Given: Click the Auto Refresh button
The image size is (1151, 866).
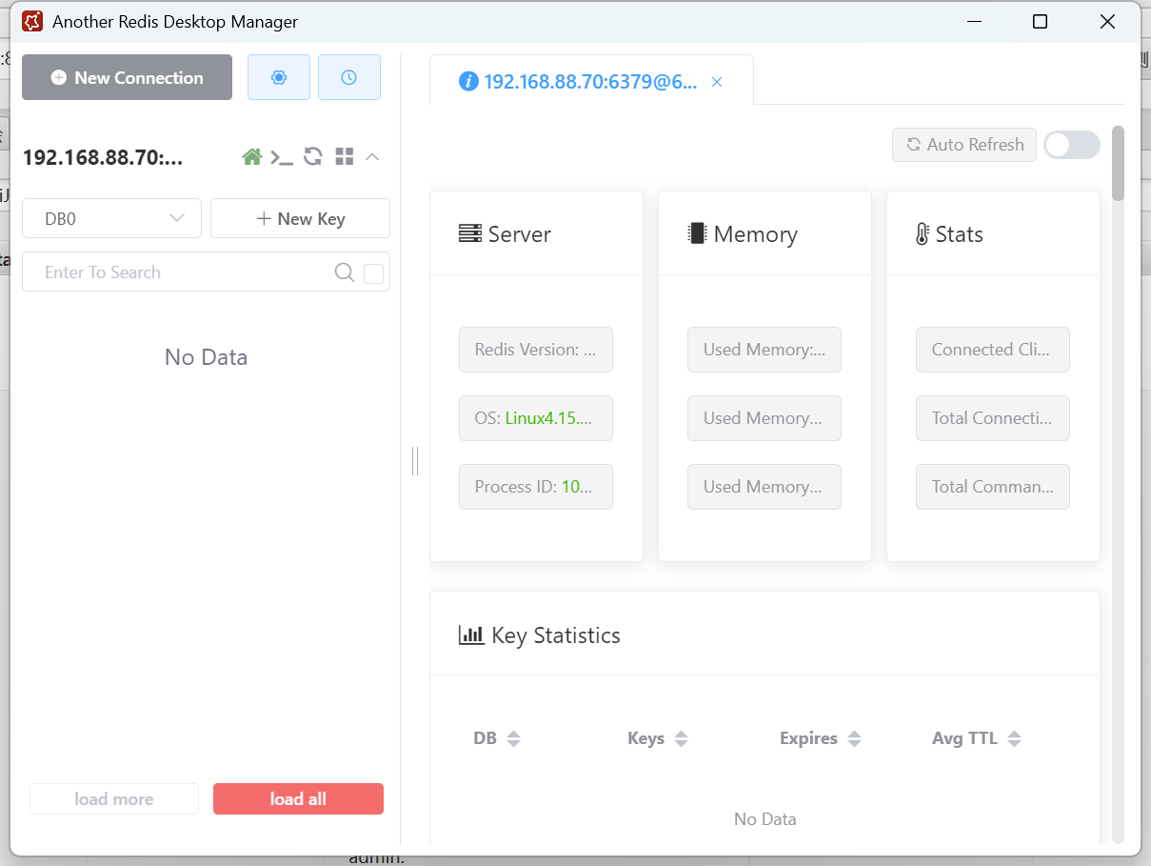Looking at the screenshot, I should click(x=964, y=145).
